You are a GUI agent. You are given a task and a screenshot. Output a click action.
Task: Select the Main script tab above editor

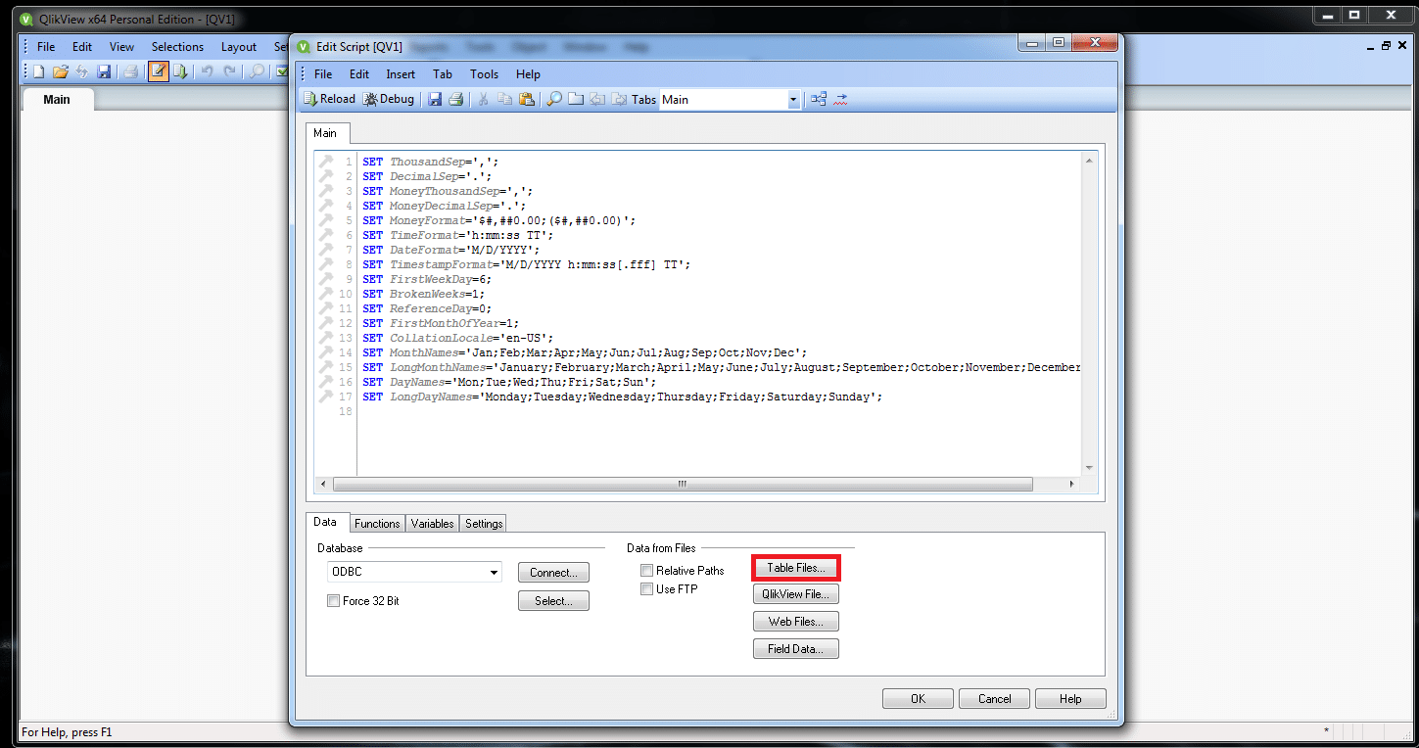coord(325,133)
